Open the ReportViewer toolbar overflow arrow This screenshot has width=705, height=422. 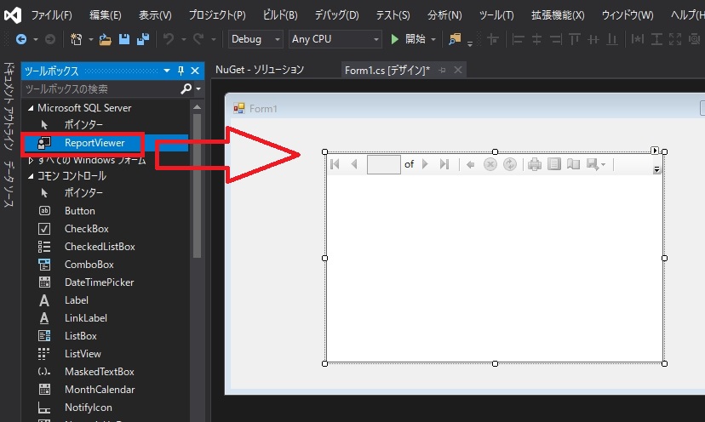tap(656, 169)
